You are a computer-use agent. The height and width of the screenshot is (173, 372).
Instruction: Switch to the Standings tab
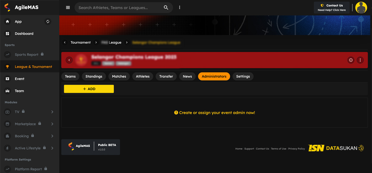click(x=94, y=76)
